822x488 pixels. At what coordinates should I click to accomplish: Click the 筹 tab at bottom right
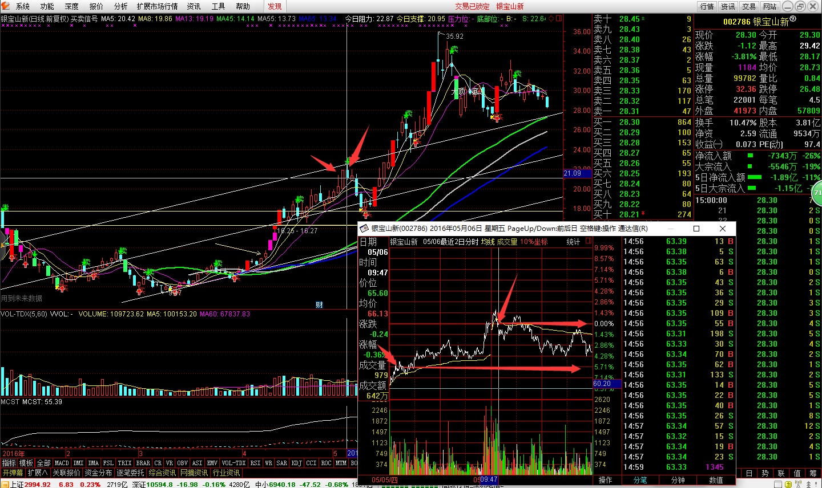pyautogui.click(x=813, y=473)
